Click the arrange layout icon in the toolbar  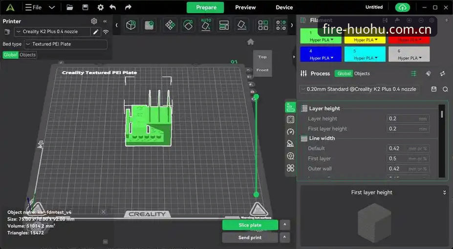224,25
